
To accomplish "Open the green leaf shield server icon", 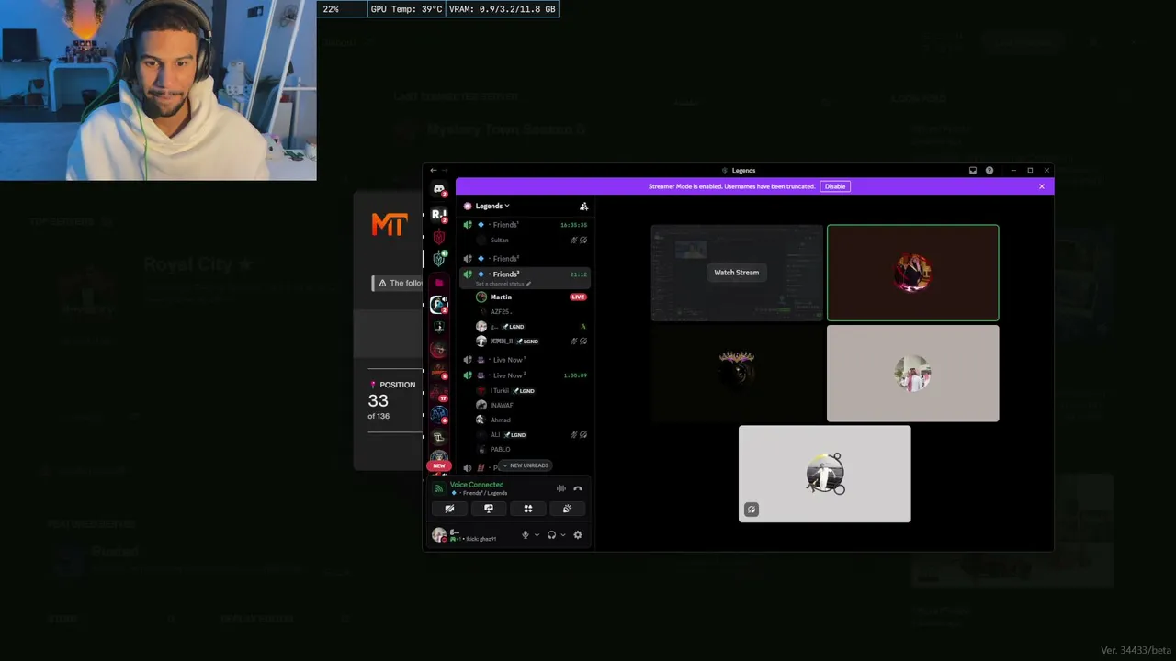I will (439, 259).
